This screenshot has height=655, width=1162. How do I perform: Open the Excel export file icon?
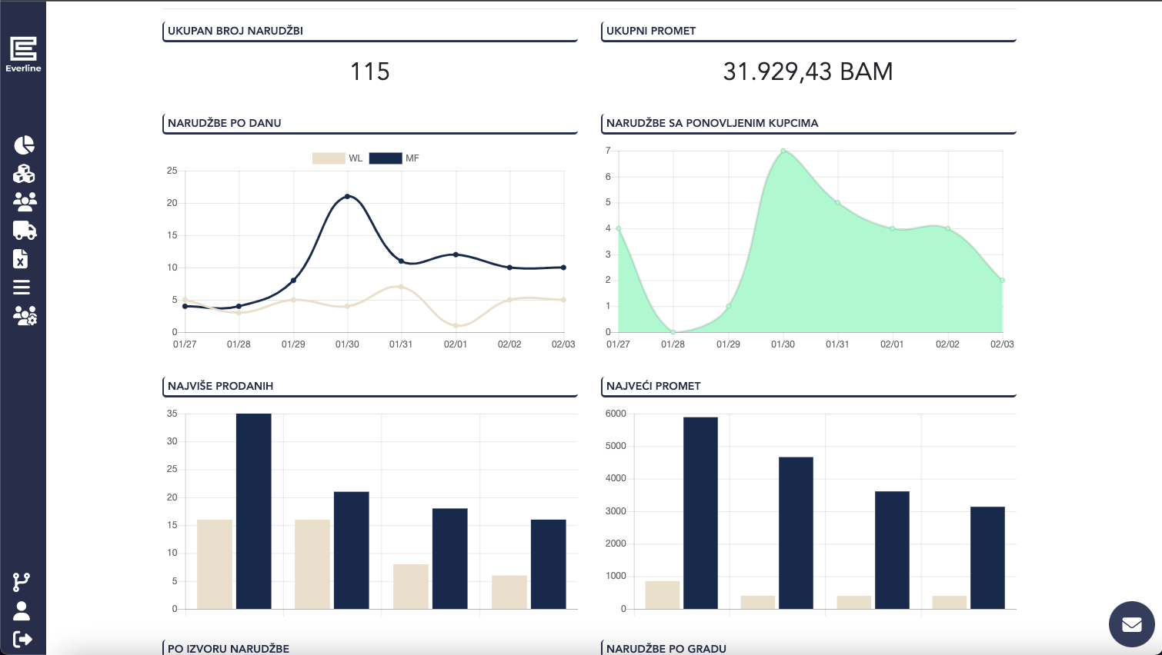(x=21, y=259)
